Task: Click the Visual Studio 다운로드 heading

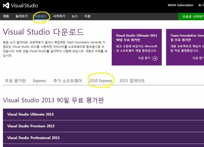Action: 43,32
